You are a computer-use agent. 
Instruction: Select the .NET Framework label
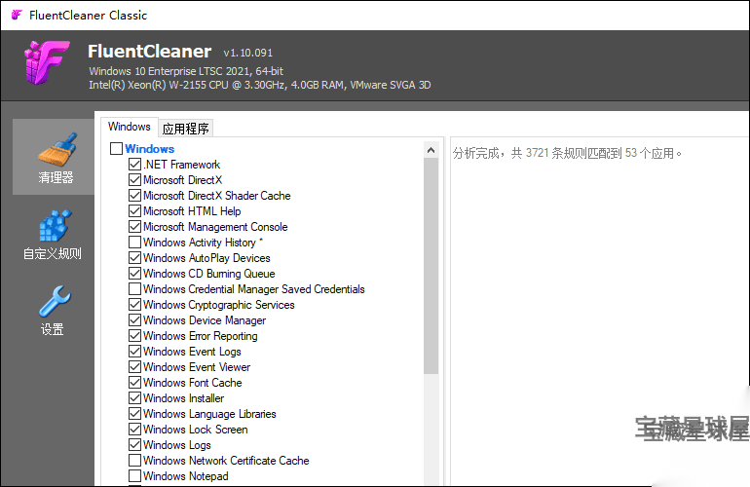coord(182,165)
